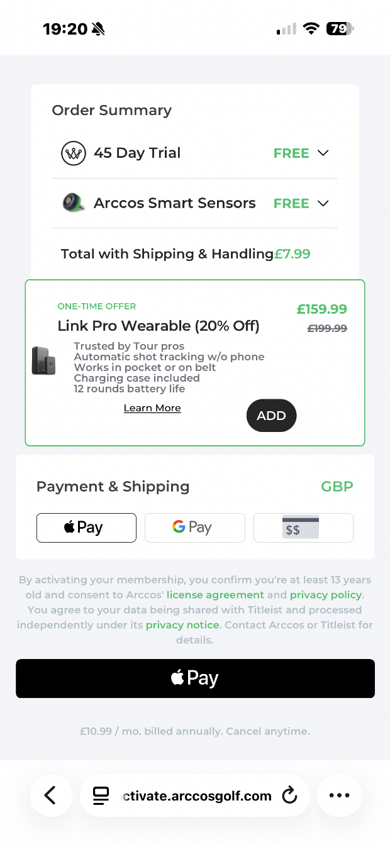Expand the Arccos Smart Sensors chevron
The width and height of the screenshot is (390, 847).
click(x=323, y=203)
